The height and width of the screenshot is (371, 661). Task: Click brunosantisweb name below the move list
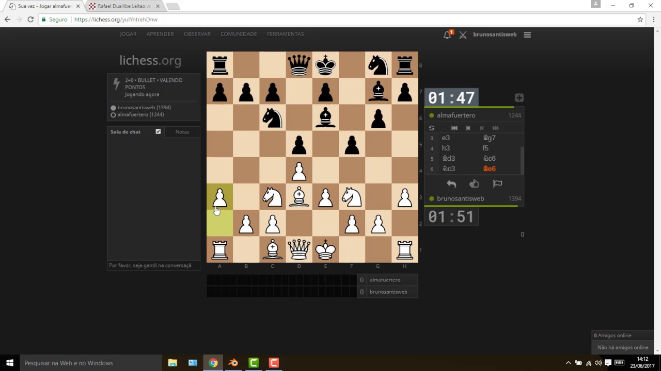click(x=460, y=198)
